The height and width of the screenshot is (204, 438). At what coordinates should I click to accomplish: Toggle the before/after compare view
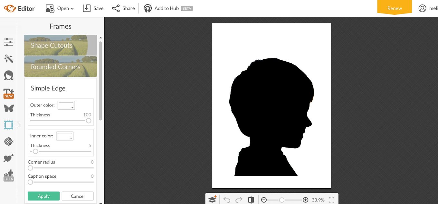251,200
